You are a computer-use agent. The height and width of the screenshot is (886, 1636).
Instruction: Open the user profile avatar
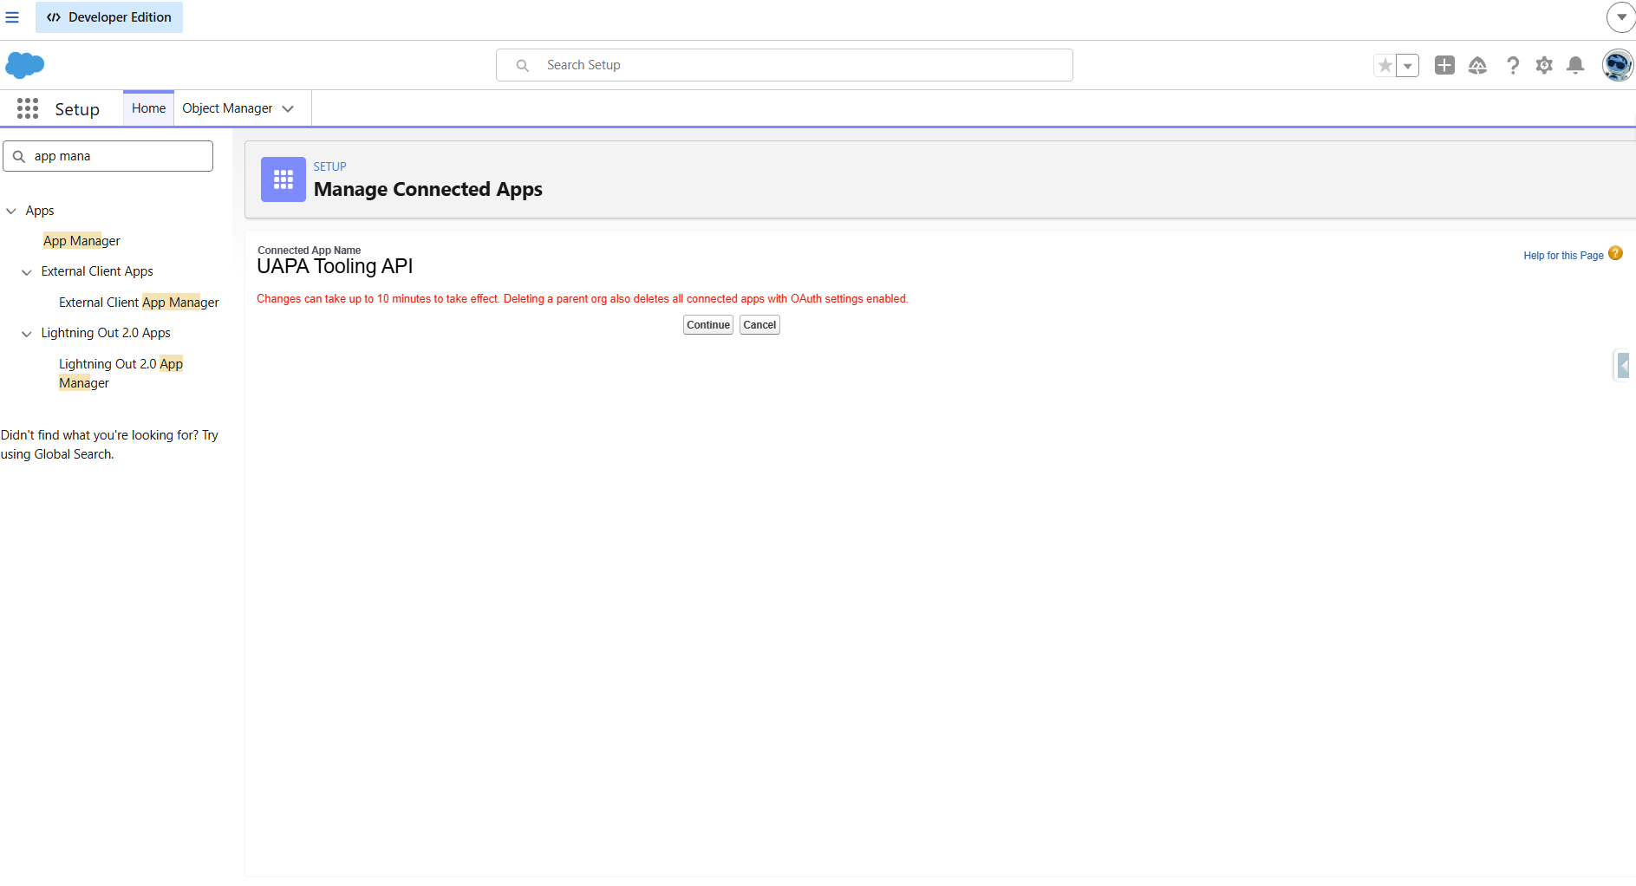[1618, 65]
